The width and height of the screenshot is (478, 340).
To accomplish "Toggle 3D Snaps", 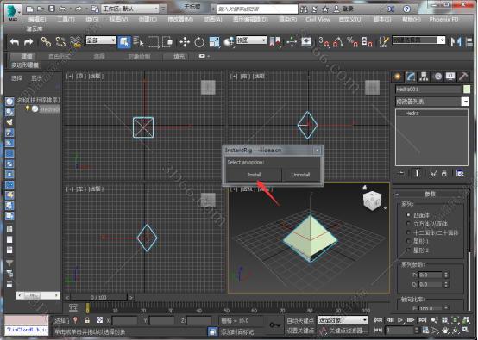I will tap(324, 42).
